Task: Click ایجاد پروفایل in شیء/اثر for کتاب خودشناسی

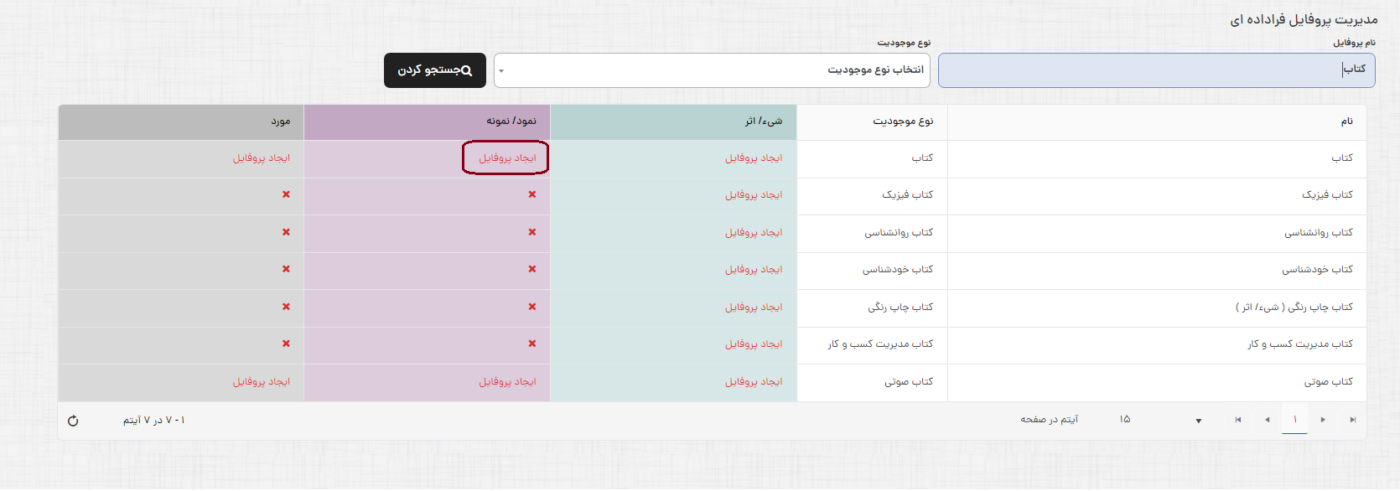Action: coord(753,269)
